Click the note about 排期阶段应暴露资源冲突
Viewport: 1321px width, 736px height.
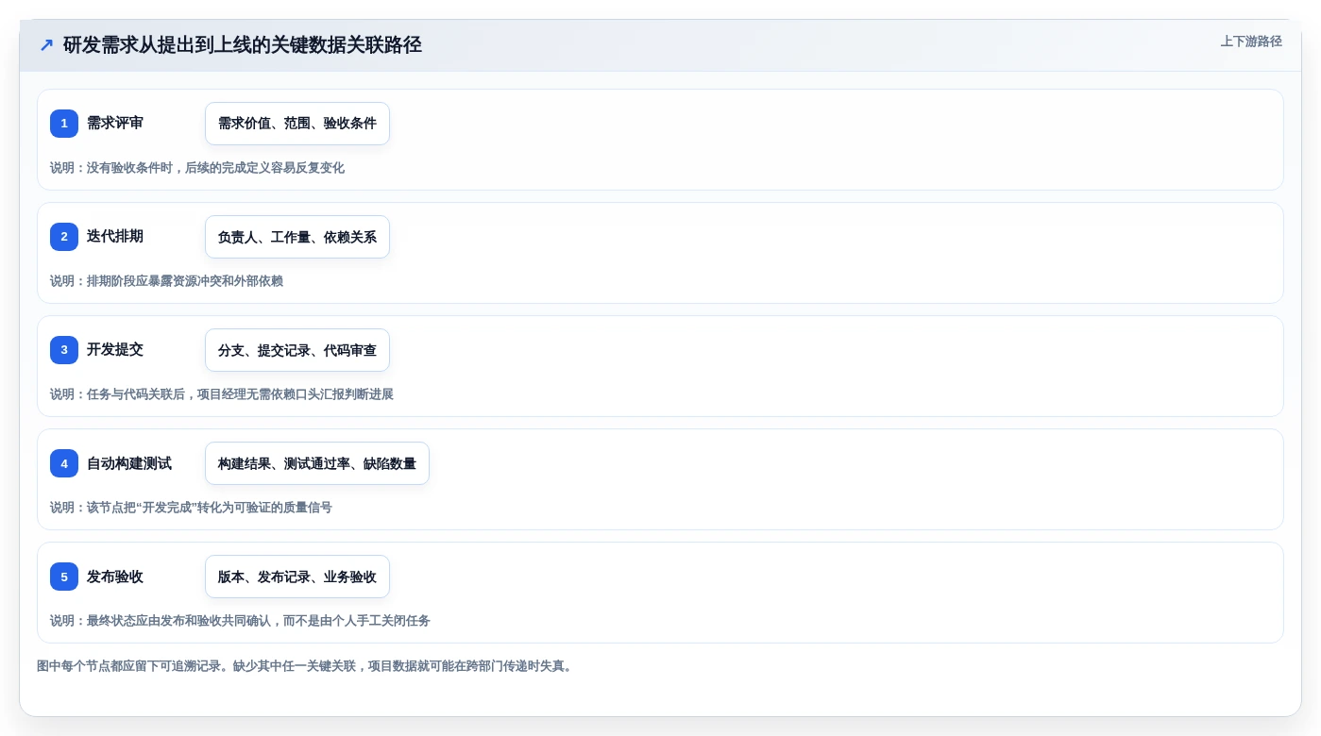(166, 281)
